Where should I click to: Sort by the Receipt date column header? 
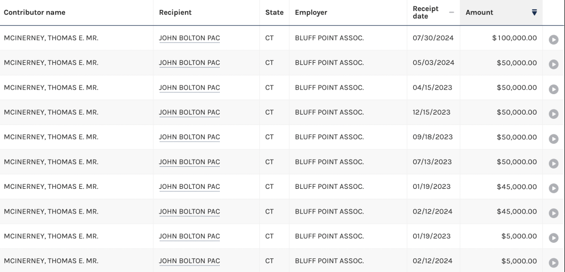click(425, 12)
